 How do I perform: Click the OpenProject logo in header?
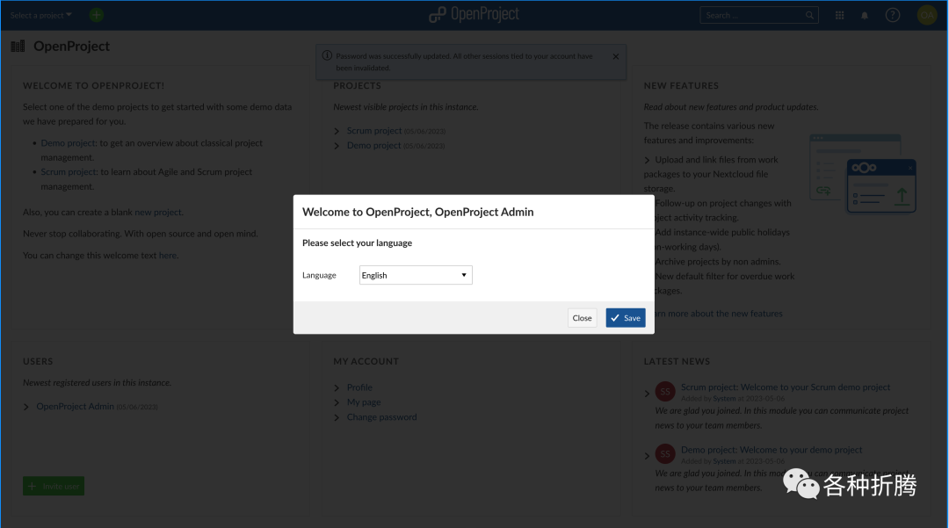tap(474, 15)
